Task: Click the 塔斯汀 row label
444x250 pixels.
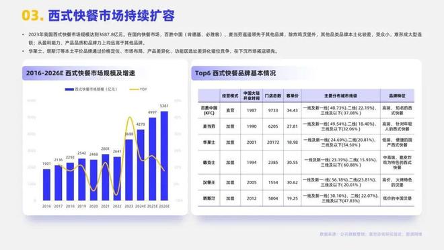Action: [209, 198]
